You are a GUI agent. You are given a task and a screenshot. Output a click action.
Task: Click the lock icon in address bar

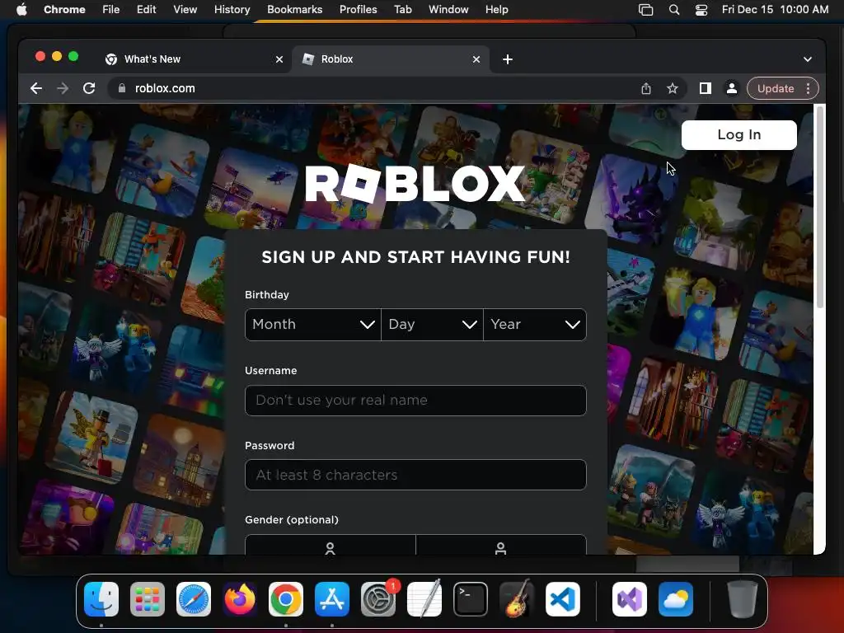point(122,88)
